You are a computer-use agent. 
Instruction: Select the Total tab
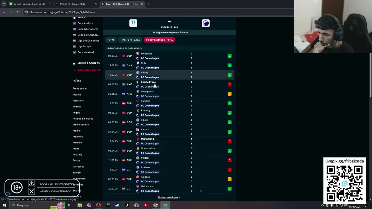(x=111, y=40)
